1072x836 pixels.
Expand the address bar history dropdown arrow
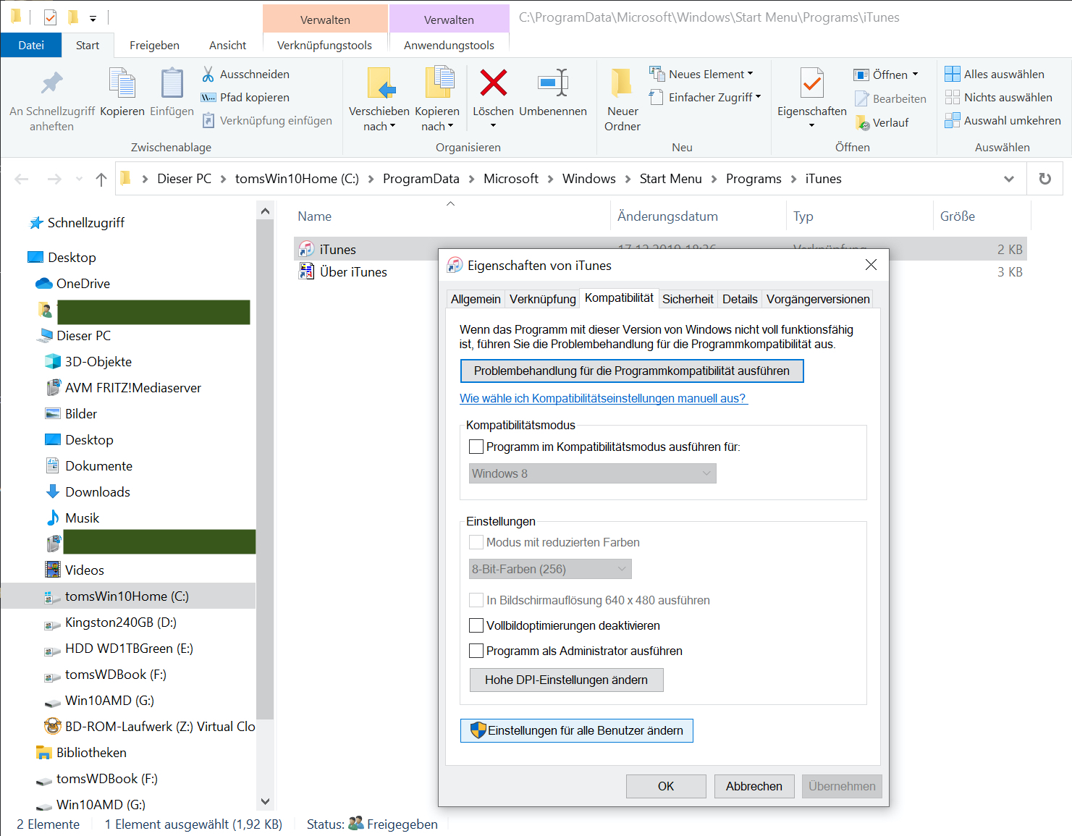[x=1008, y=179]
